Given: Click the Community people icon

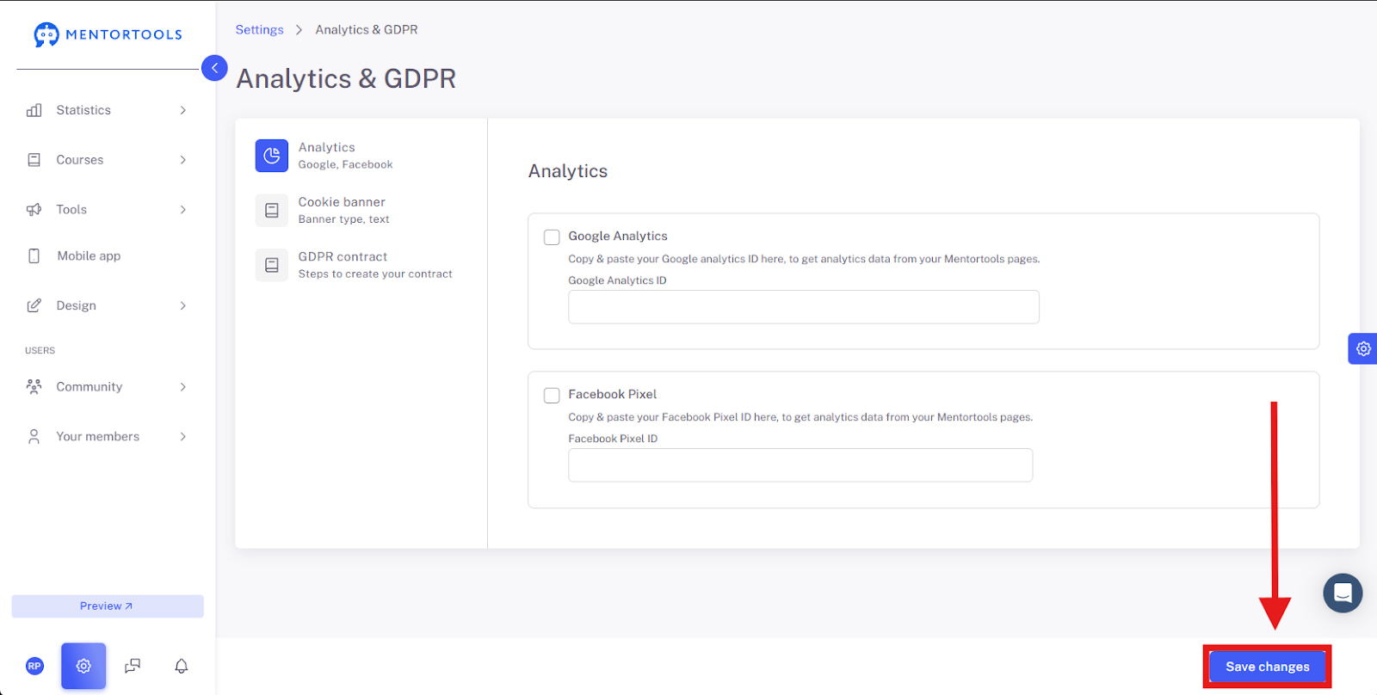Looking at the screenshot, I should tap(34, 387).
